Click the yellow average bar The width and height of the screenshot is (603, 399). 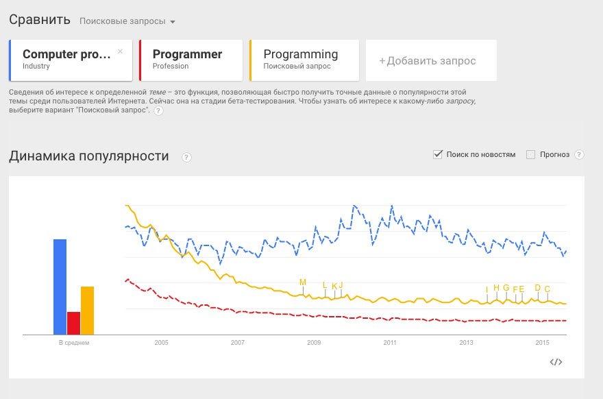(x=87, y=310)
